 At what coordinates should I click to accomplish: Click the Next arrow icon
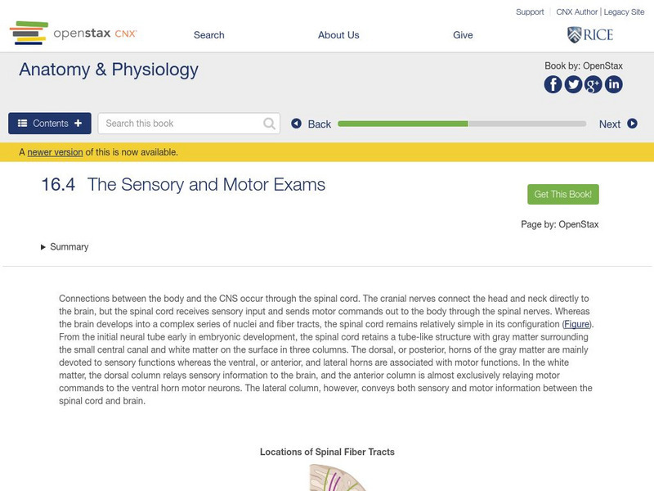632,124
